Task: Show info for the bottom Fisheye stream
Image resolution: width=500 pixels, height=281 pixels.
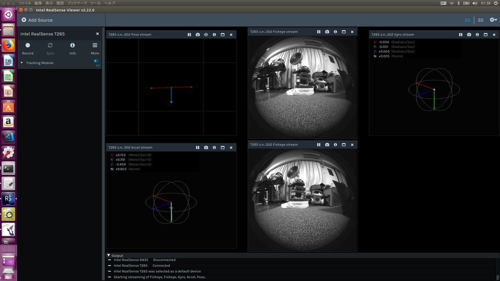Action: [x=335, y=144]
